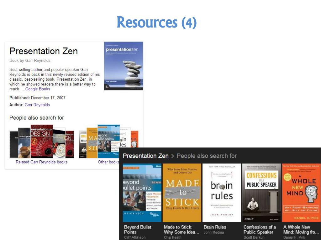Select People also search for breadcrumb text
321x240 pixels.
207,156
